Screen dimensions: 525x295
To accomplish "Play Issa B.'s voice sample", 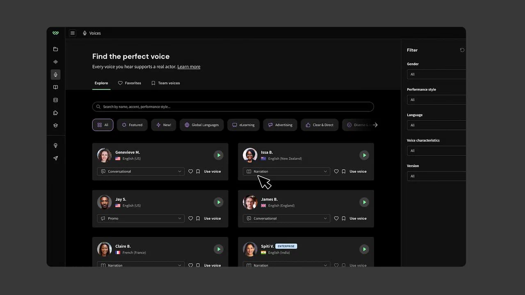I will click(x=364, y=155).
